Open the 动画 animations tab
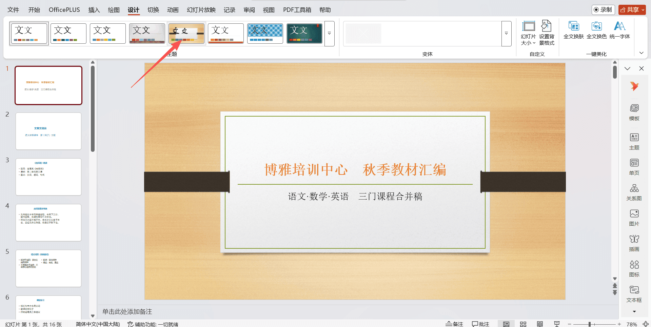The height and width of the screenshot is (327, 651). click(x=173, y=10)
